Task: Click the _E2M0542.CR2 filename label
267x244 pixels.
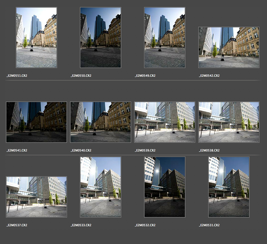Action: point(209,76)
